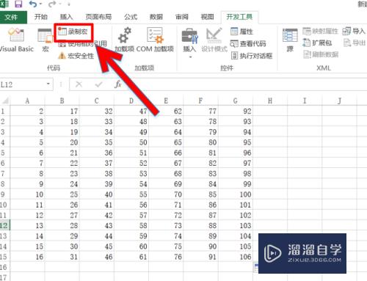Screen dimensions: 367x281
Task: Click the Select All corner triangle
Action: pos(5,101)
